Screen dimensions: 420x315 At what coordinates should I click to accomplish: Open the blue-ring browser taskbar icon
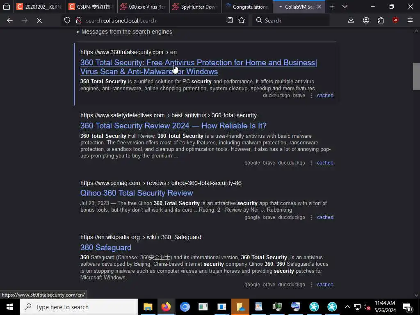[185, 307]
